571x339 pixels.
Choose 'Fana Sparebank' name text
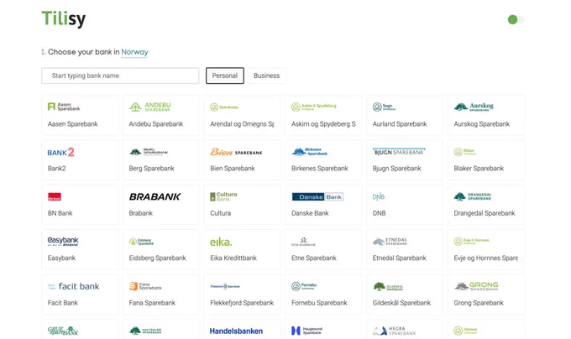pyautogui.click(x=152, y=303)
